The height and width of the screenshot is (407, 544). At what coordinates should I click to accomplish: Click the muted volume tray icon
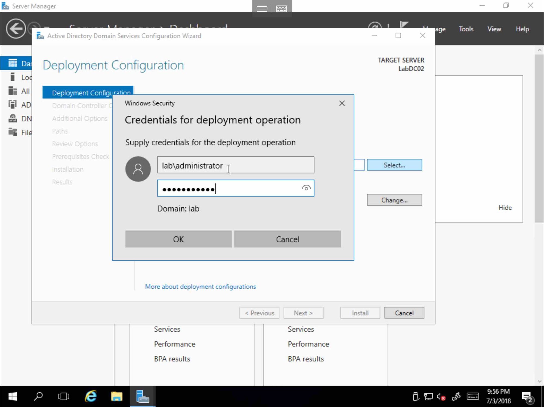[441, 397]
